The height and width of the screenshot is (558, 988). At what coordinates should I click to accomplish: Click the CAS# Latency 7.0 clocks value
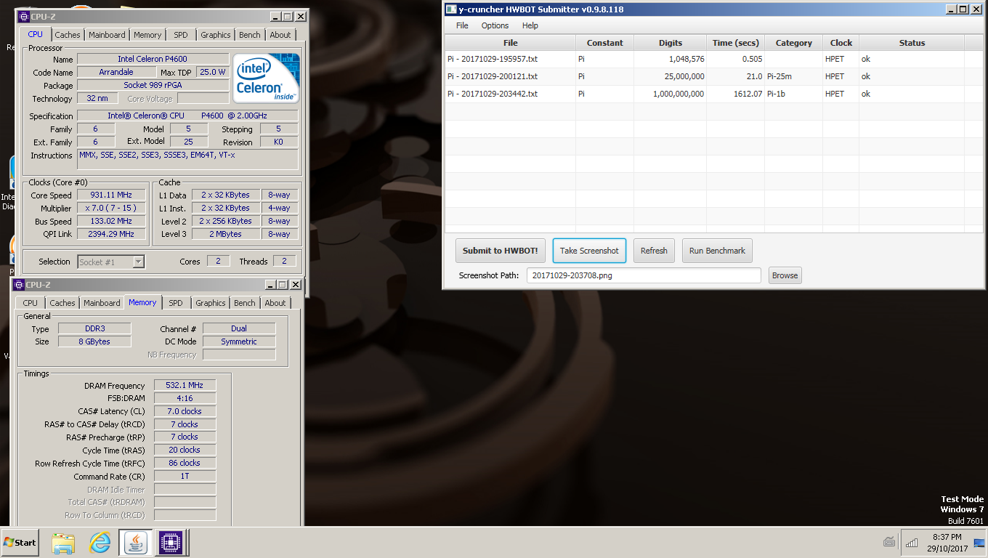185,411
